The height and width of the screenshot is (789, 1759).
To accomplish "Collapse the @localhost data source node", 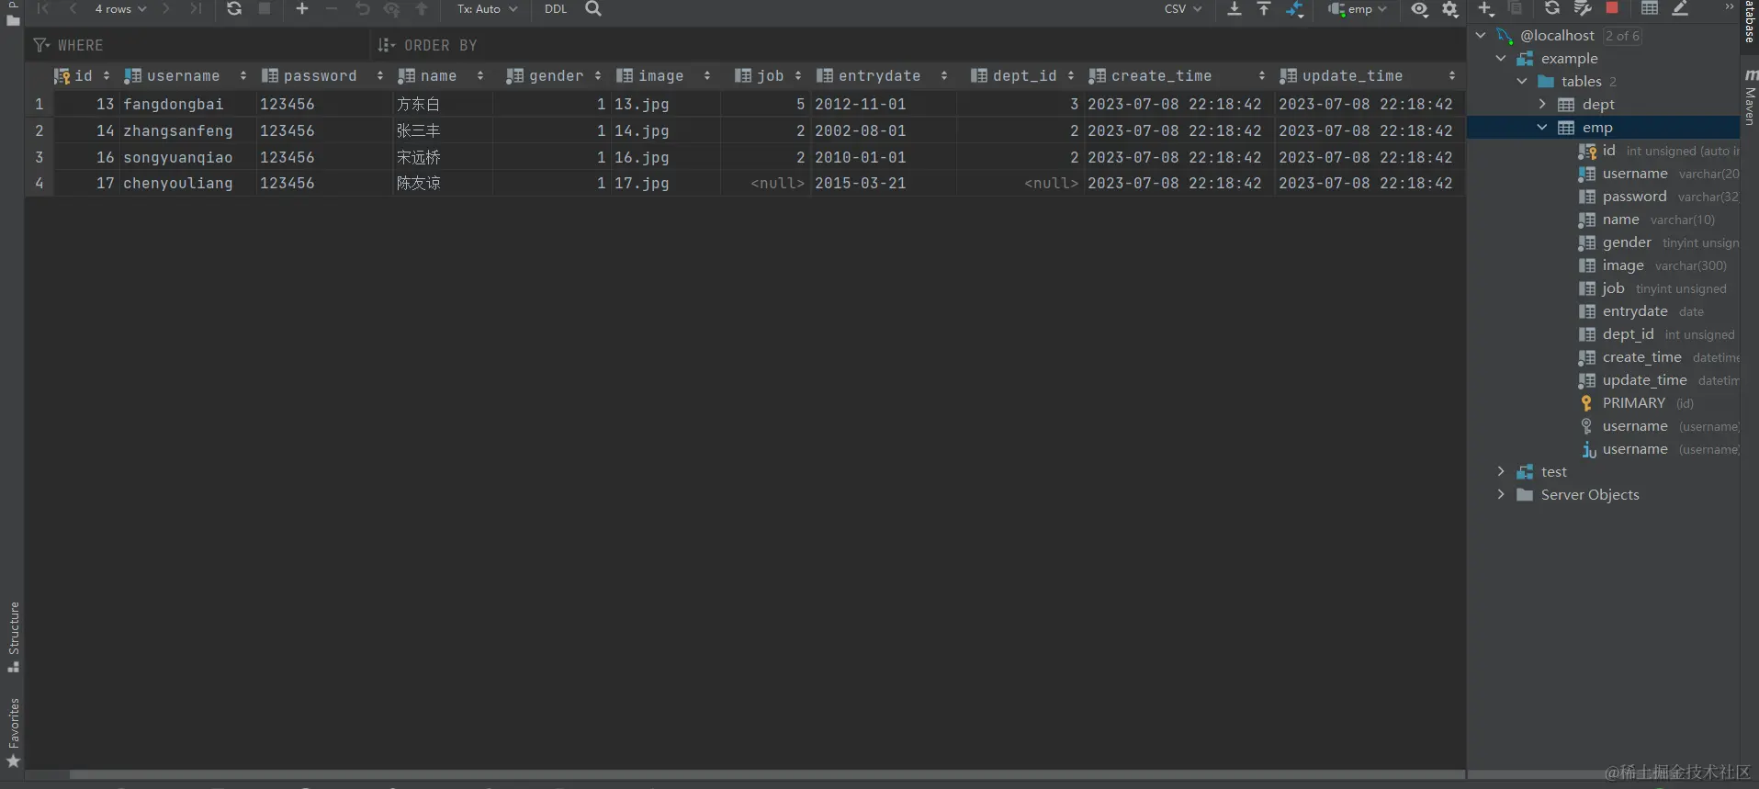I will click(1481, 35).
